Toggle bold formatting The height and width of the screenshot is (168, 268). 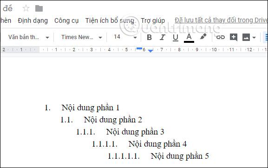[150, 37]
